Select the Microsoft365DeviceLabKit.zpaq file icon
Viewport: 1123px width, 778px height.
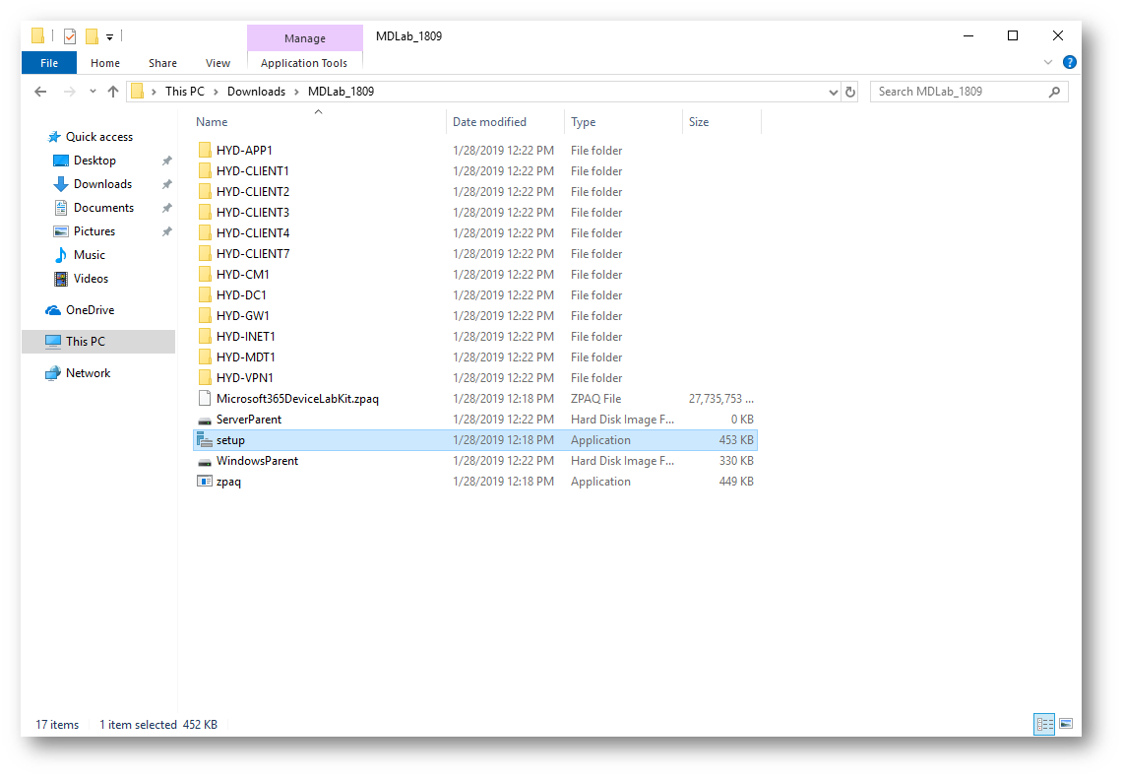(x=205, y=399)
